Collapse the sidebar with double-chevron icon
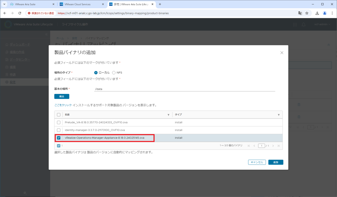337x197 pixels. (x=47, y=34)
